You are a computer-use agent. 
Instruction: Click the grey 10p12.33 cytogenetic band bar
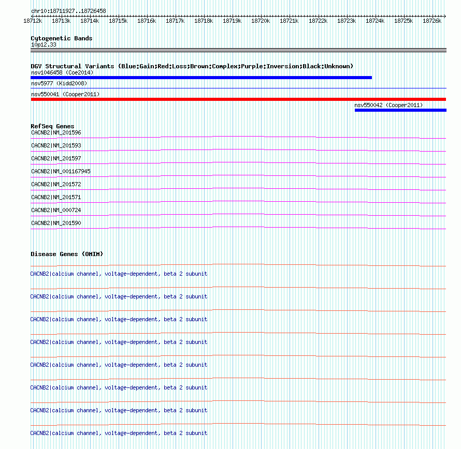(x=238, y=50)
